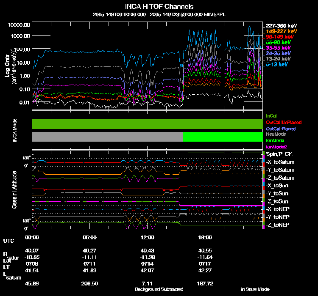Click the 'INCA Mode' panel label
The height and width of the screenshot is (296, 318).
pyautogui.click(x=14, y=130)
